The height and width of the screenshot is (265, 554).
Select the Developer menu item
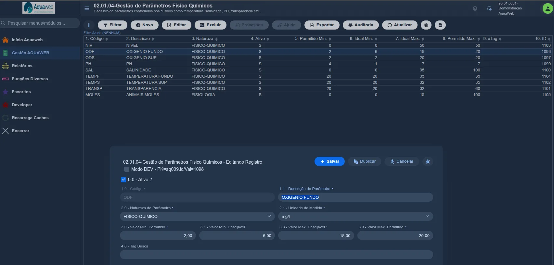click(x=22, y=105)
